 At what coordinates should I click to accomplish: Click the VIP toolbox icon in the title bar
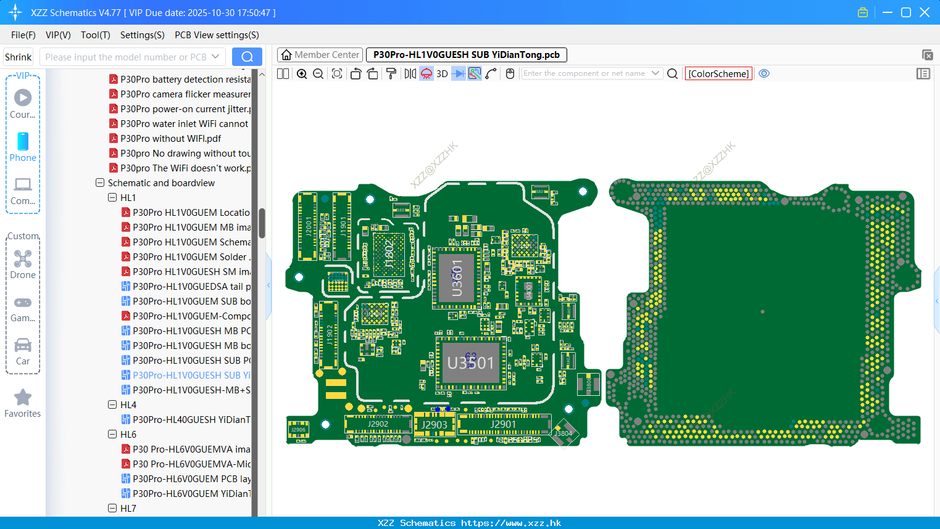[863, 12]
